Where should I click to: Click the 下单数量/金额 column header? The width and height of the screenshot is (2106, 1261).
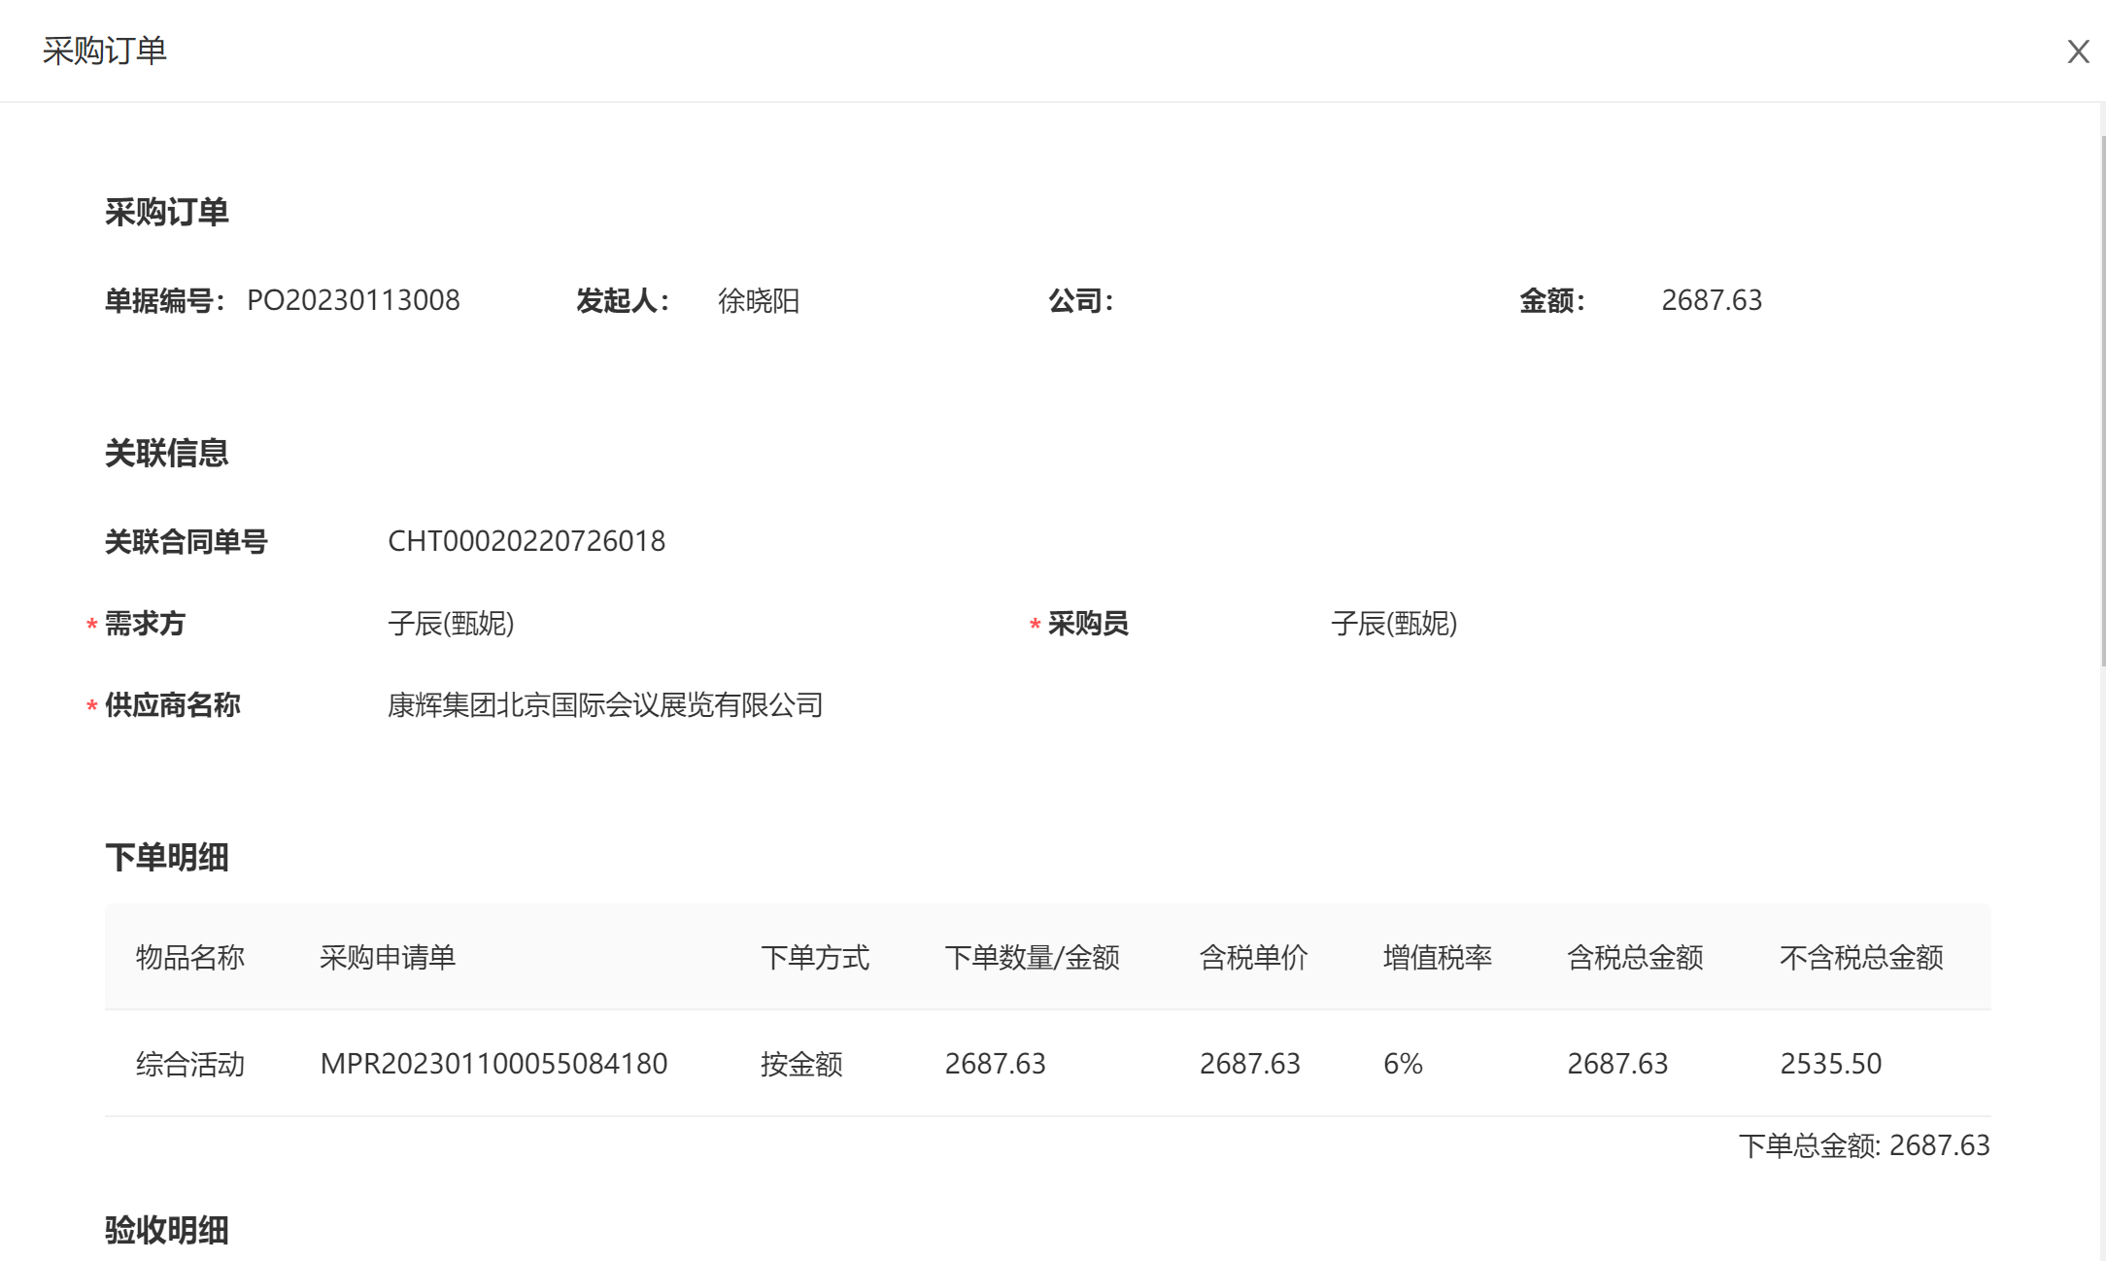pos(1032,958)
